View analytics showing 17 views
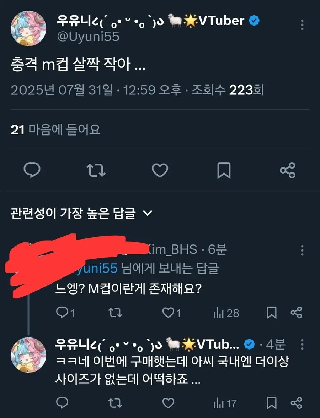This screenshot has height=418, width=320. (225, 403)
